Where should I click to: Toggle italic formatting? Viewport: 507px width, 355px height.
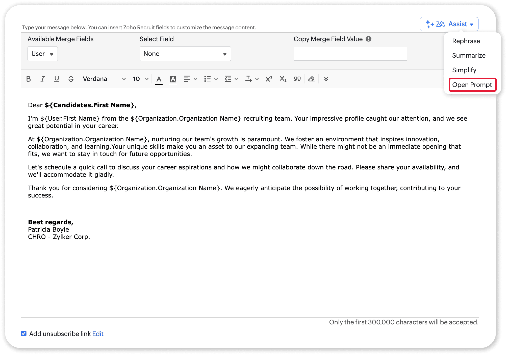click(x=43, y=79)
